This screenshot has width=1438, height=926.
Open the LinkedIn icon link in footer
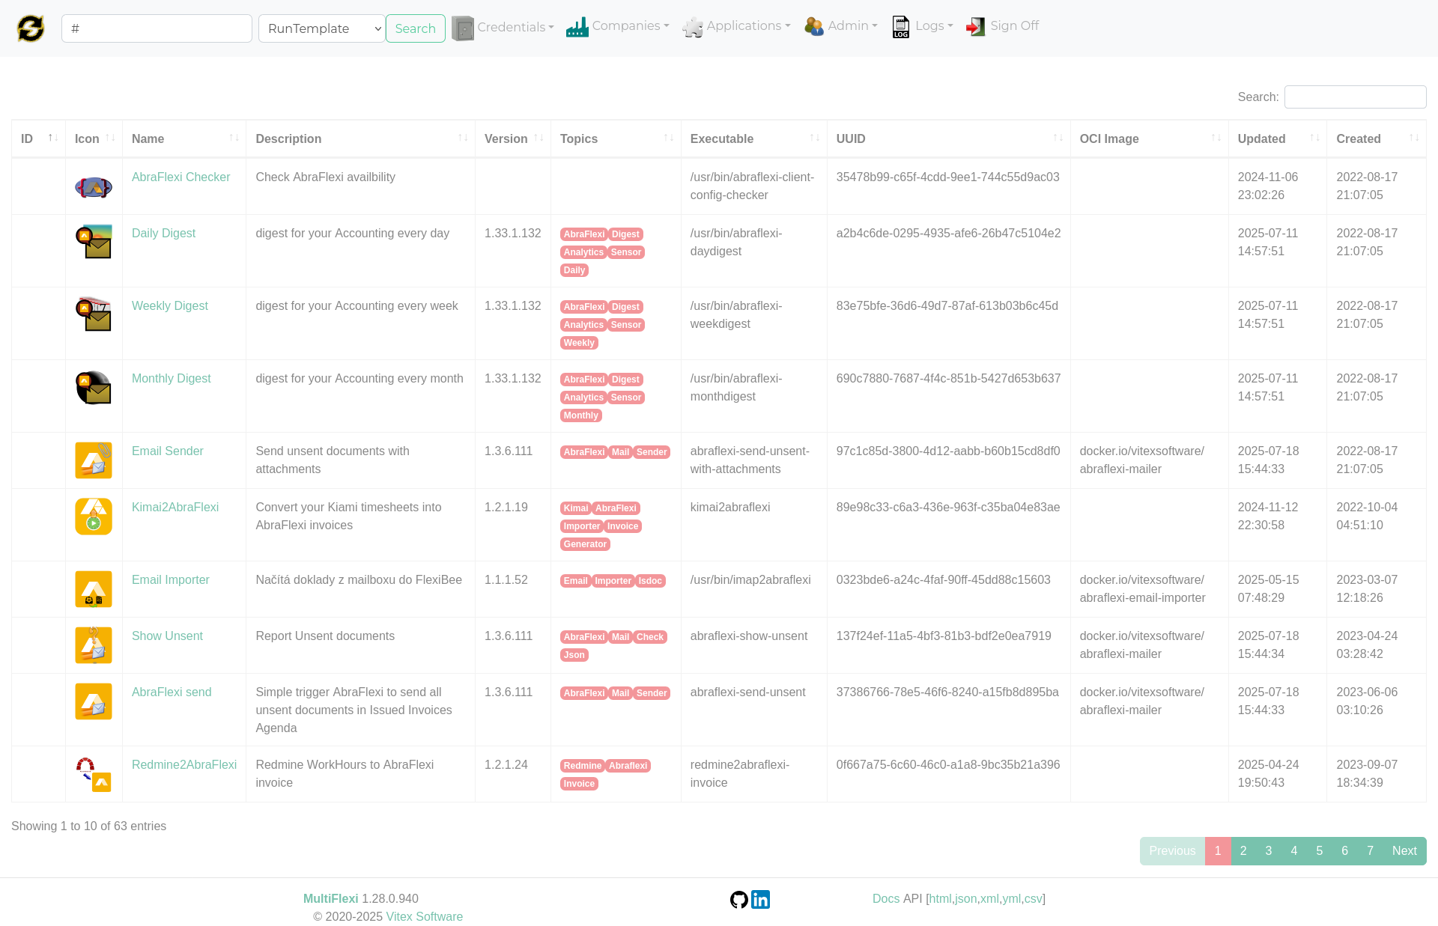click(760, 899)
